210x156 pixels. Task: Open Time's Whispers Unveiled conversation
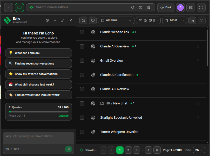pos(119,132)
